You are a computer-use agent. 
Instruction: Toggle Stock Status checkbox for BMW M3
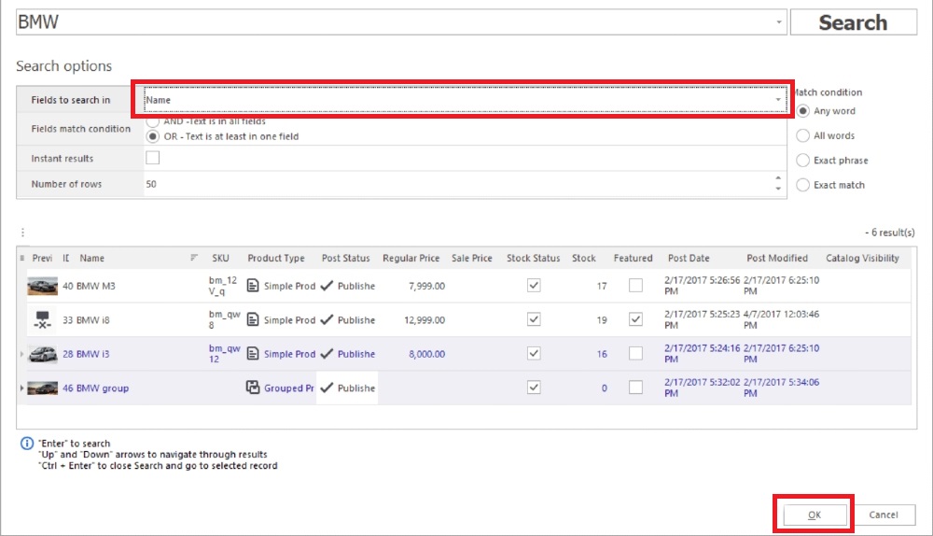pos(534,285)
